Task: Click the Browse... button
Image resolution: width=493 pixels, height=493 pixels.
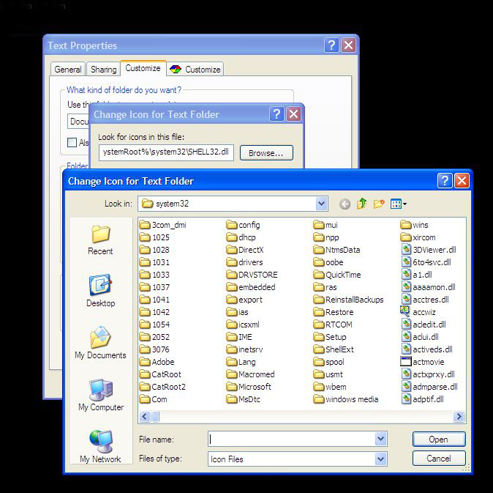Action: [266, 153]
